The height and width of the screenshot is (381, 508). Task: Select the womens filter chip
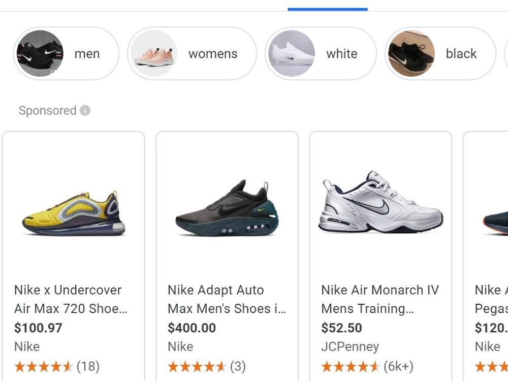pos(192,53)
